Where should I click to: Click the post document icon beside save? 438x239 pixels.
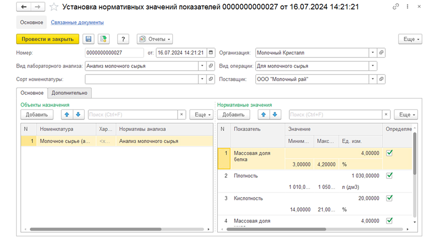point(104,39)
